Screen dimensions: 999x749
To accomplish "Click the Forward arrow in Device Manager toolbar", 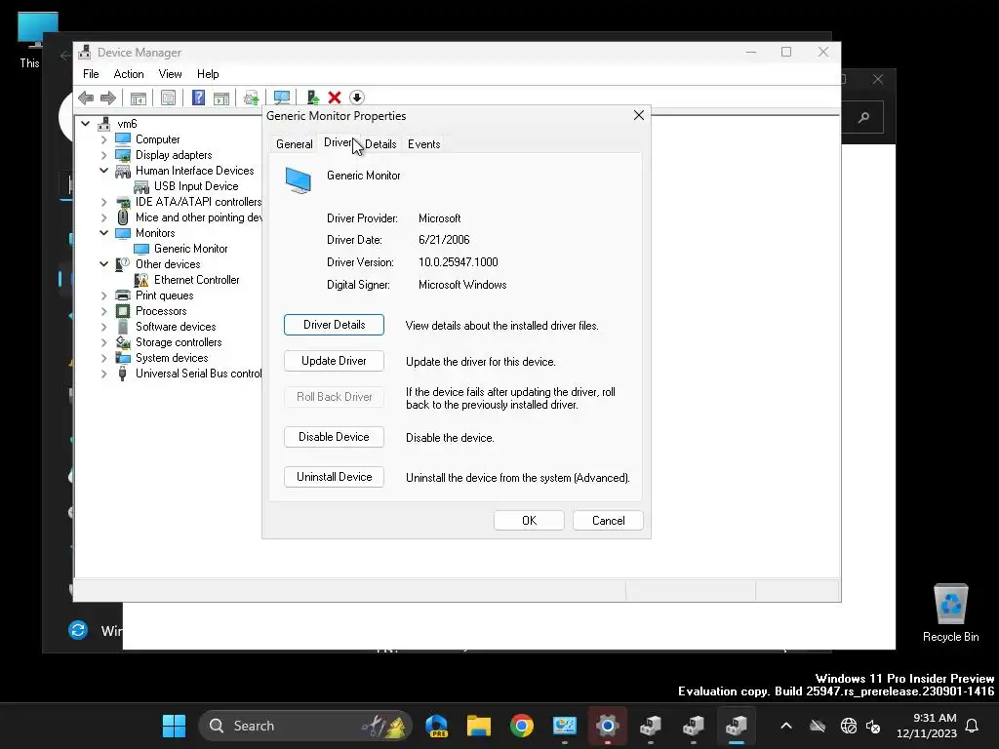I will 108,98.
